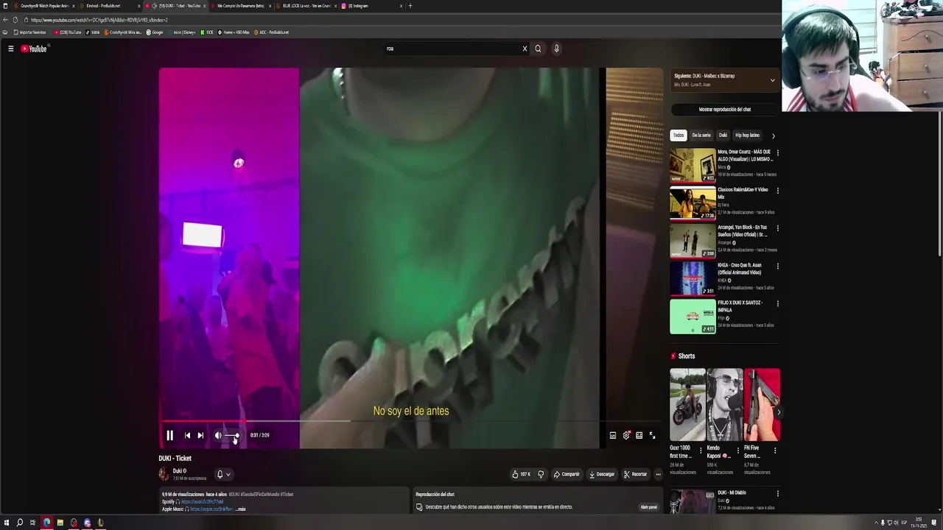Viewport: 943px width, 530px height.
Task: Expand the Siguiente playlist panel chevron
Action: point(772,80)
